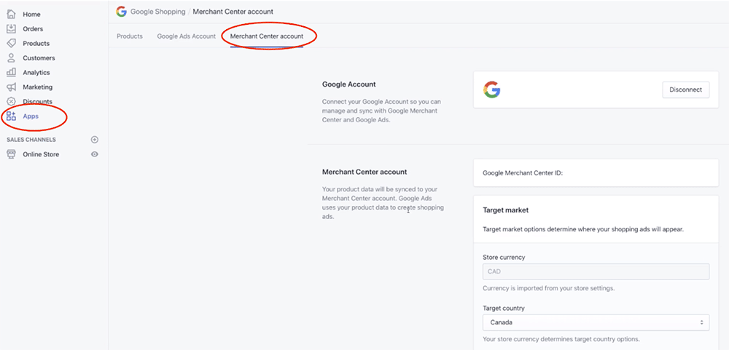Toggle the Online Store eye icon
Image resolution: width=729 pixels, height=350 pixels.
(x=94, y=154)
